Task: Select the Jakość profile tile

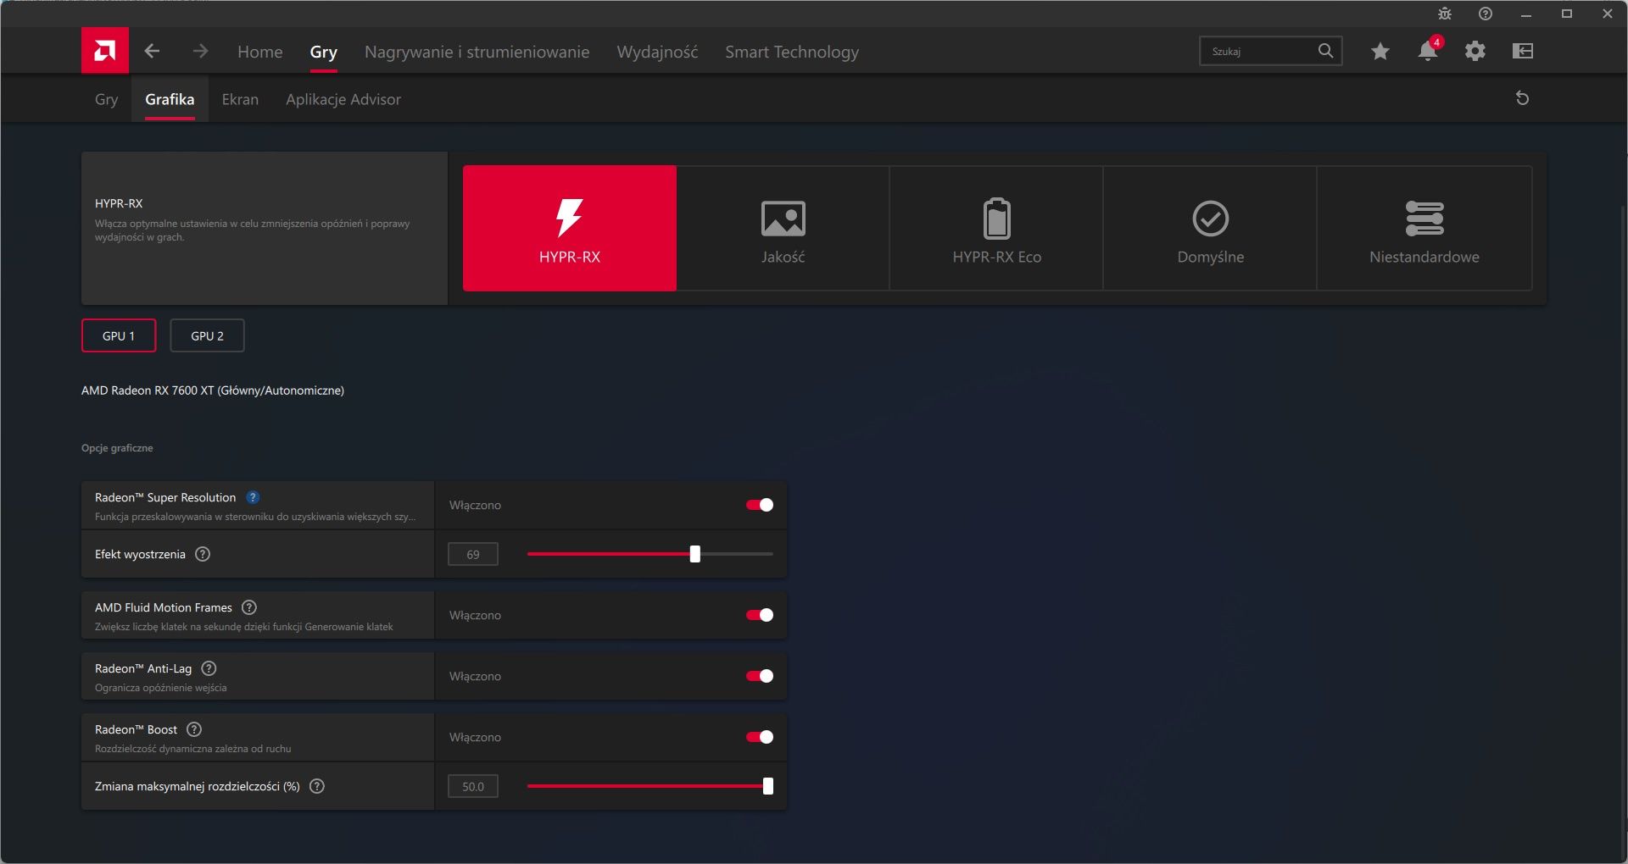Action: point(783,228)
